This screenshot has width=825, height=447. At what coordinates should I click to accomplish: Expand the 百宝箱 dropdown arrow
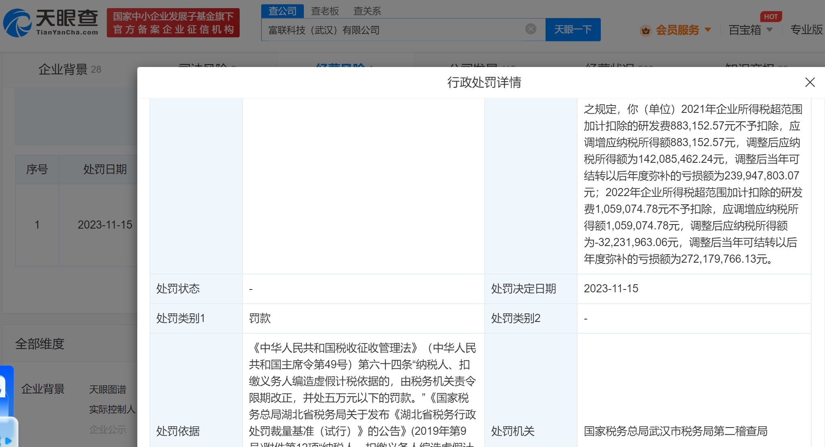point(769,30)
